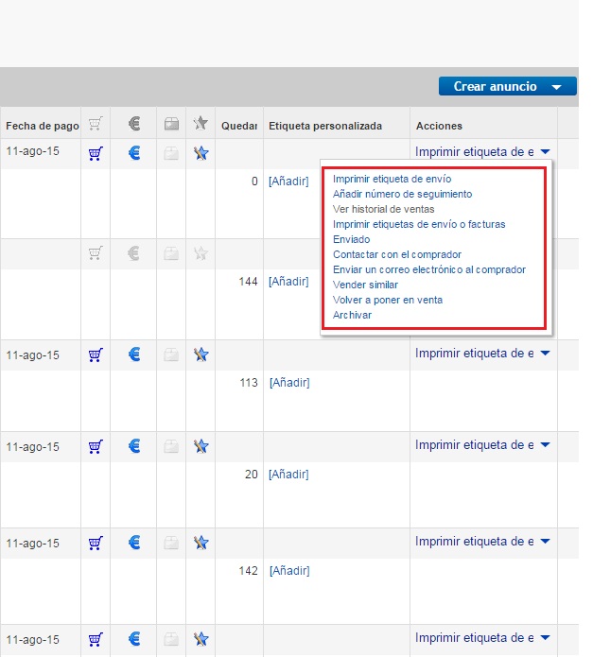Expand the actions arrow for the listing with 113 remaining
Viewport: 593px width, 657px height.
tap(545, 353)
